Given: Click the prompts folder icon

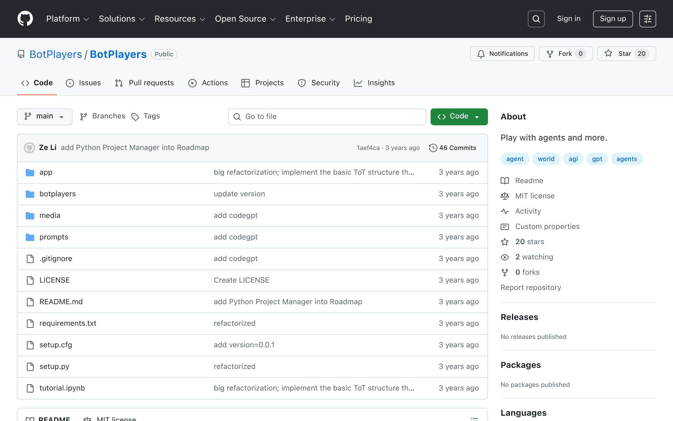Looking at the screenshot, I should 30,237.
